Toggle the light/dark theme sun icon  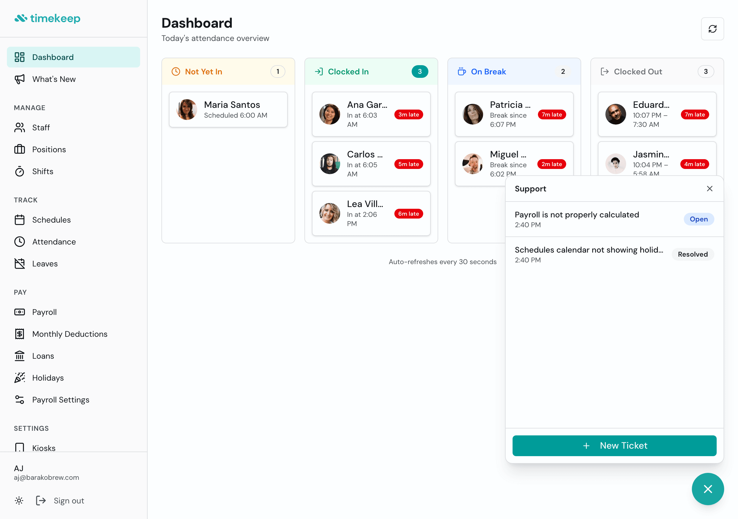[x=19, y=500]
